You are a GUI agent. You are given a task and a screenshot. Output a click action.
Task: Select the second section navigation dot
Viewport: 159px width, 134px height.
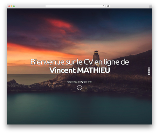[x=149, y=70]
